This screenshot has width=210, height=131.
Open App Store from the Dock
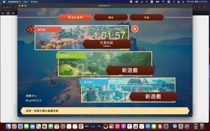tap(148, 126)
